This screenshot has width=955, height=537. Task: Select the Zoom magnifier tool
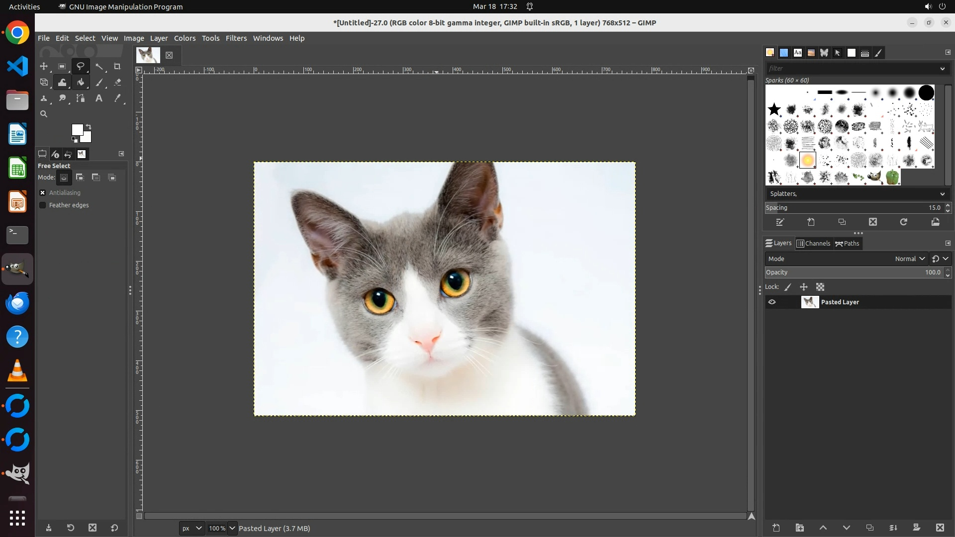[44, 114]
